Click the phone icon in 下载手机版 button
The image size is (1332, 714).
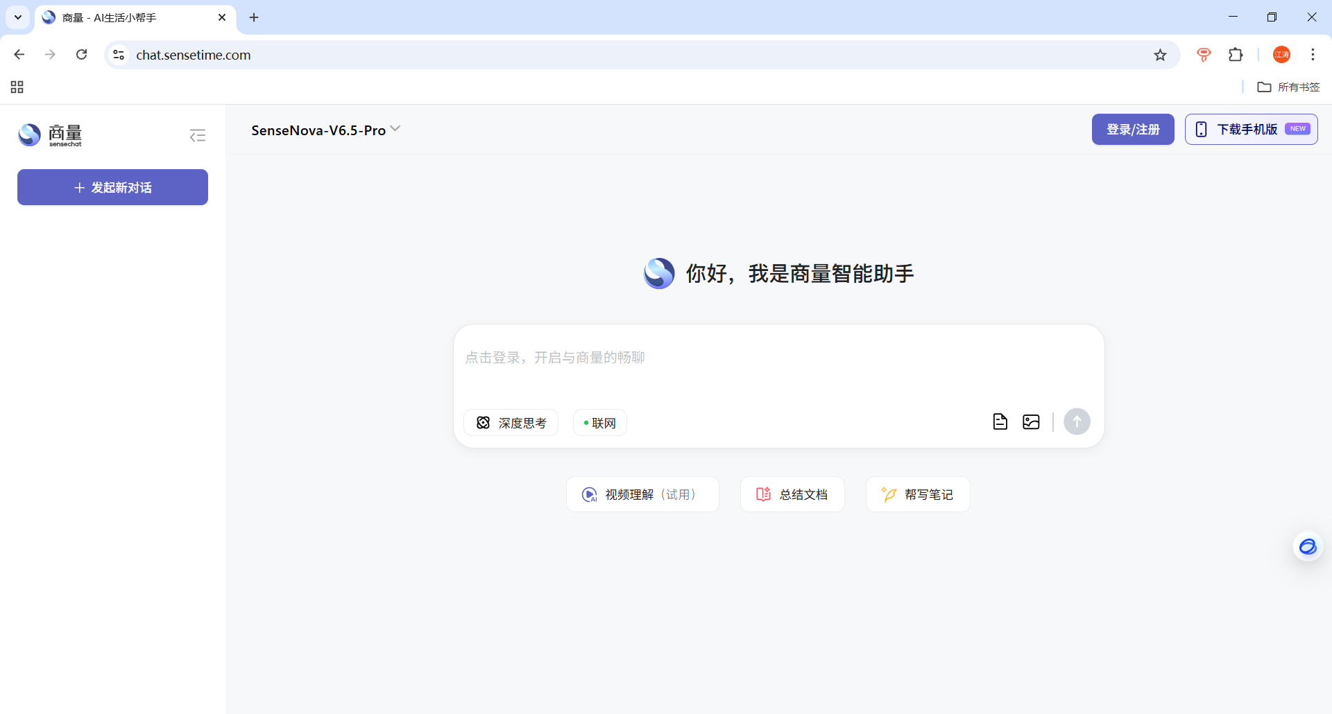tap(1202, 130)
